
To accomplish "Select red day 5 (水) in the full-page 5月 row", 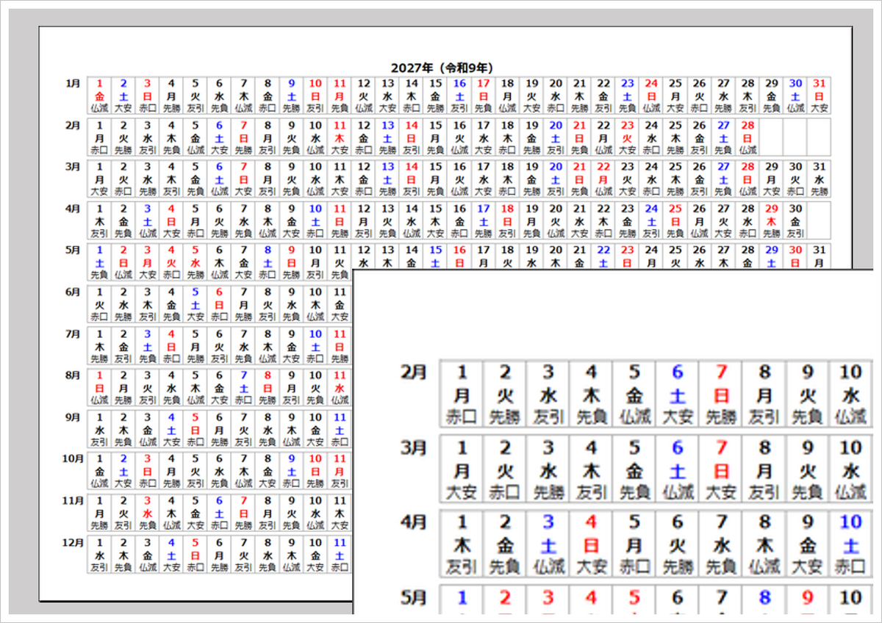I will pyautogui.click(x=196, y=262).
